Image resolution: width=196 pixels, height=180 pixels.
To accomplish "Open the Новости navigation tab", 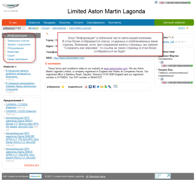I will point(34,22).
